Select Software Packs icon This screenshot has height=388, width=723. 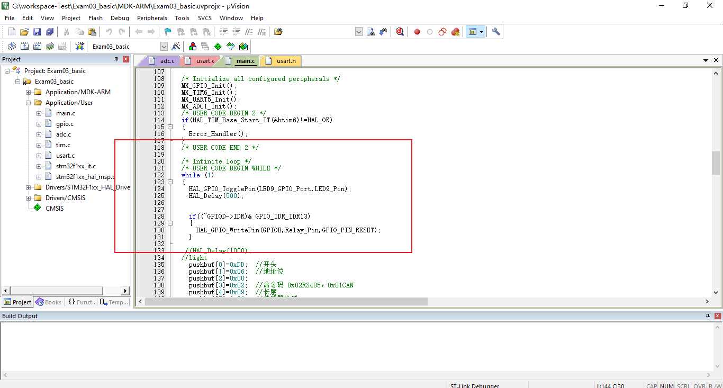pos(231,47)
